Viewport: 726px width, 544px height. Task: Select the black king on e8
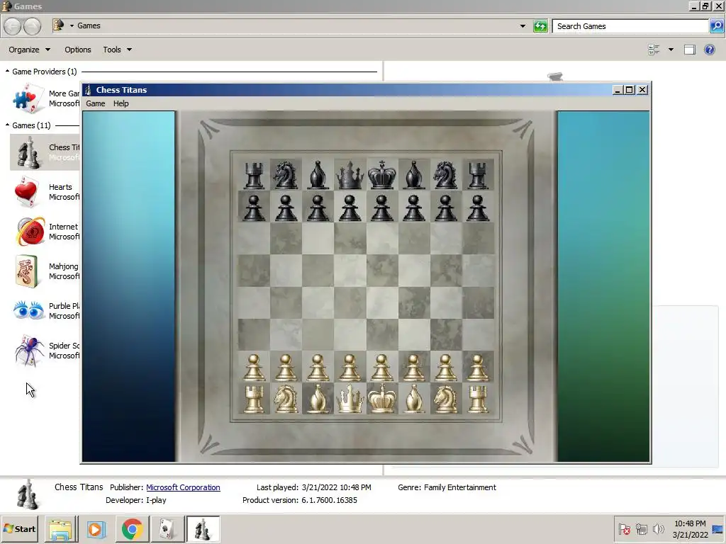[381, 175]
